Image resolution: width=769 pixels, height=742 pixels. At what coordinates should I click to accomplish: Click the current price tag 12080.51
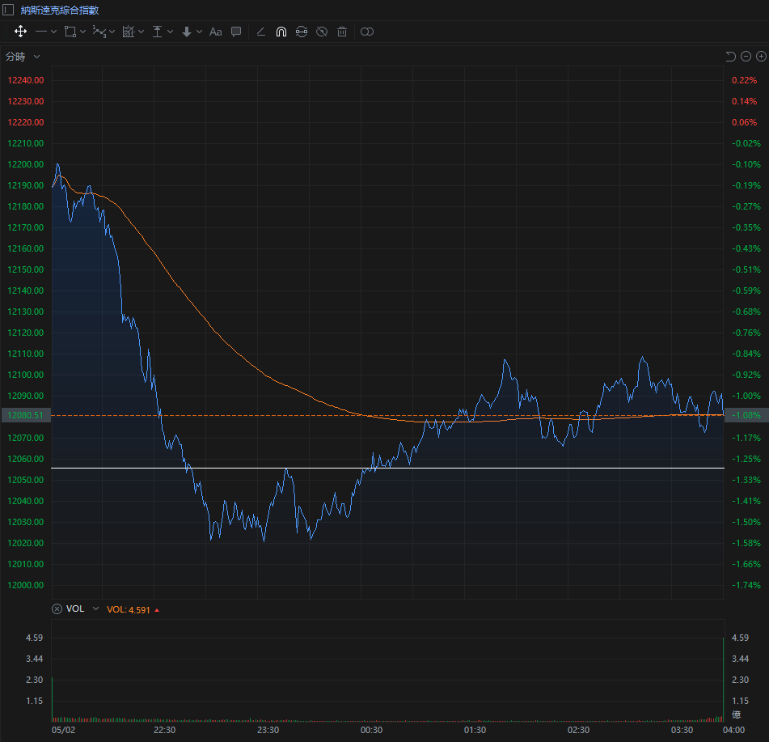click(x=26, y=415)
